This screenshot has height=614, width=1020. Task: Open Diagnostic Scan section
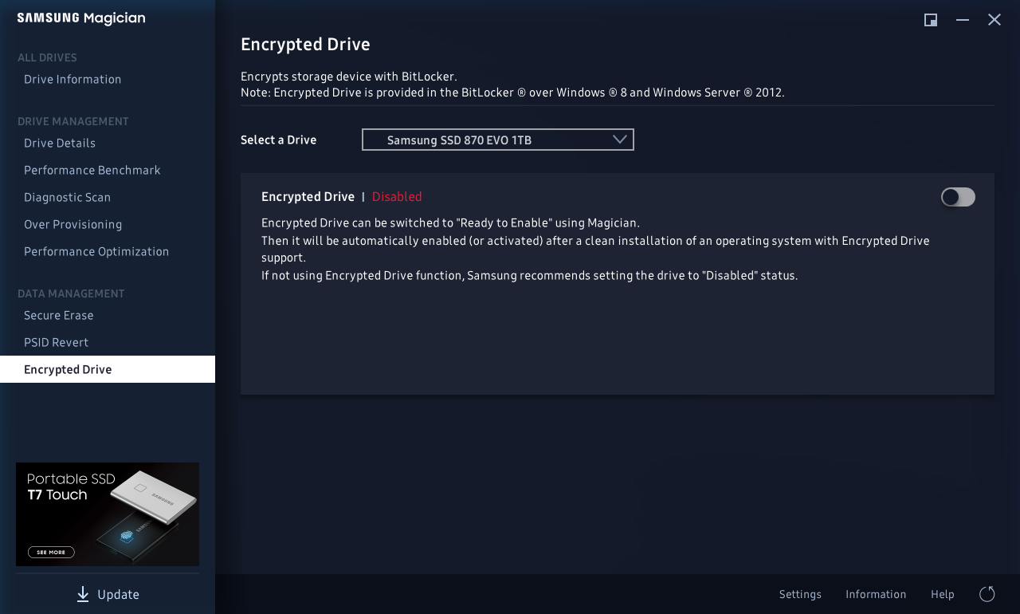coord(68,197)
